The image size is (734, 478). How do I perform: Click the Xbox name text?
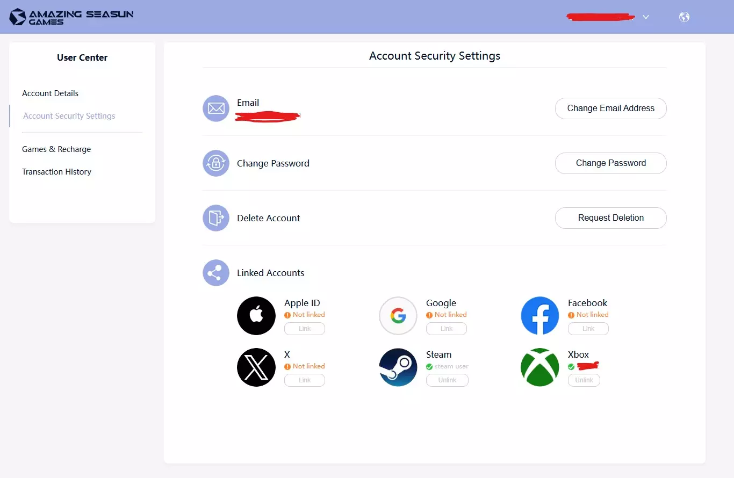(578, 354)
